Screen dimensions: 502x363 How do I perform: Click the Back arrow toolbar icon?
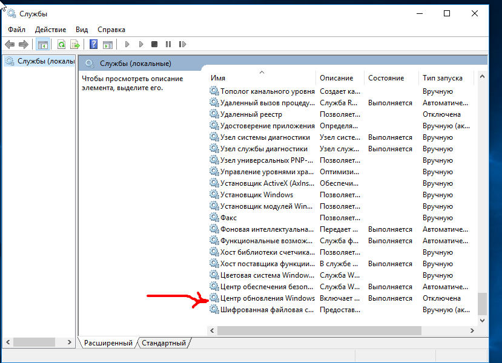tap(10, 44)
